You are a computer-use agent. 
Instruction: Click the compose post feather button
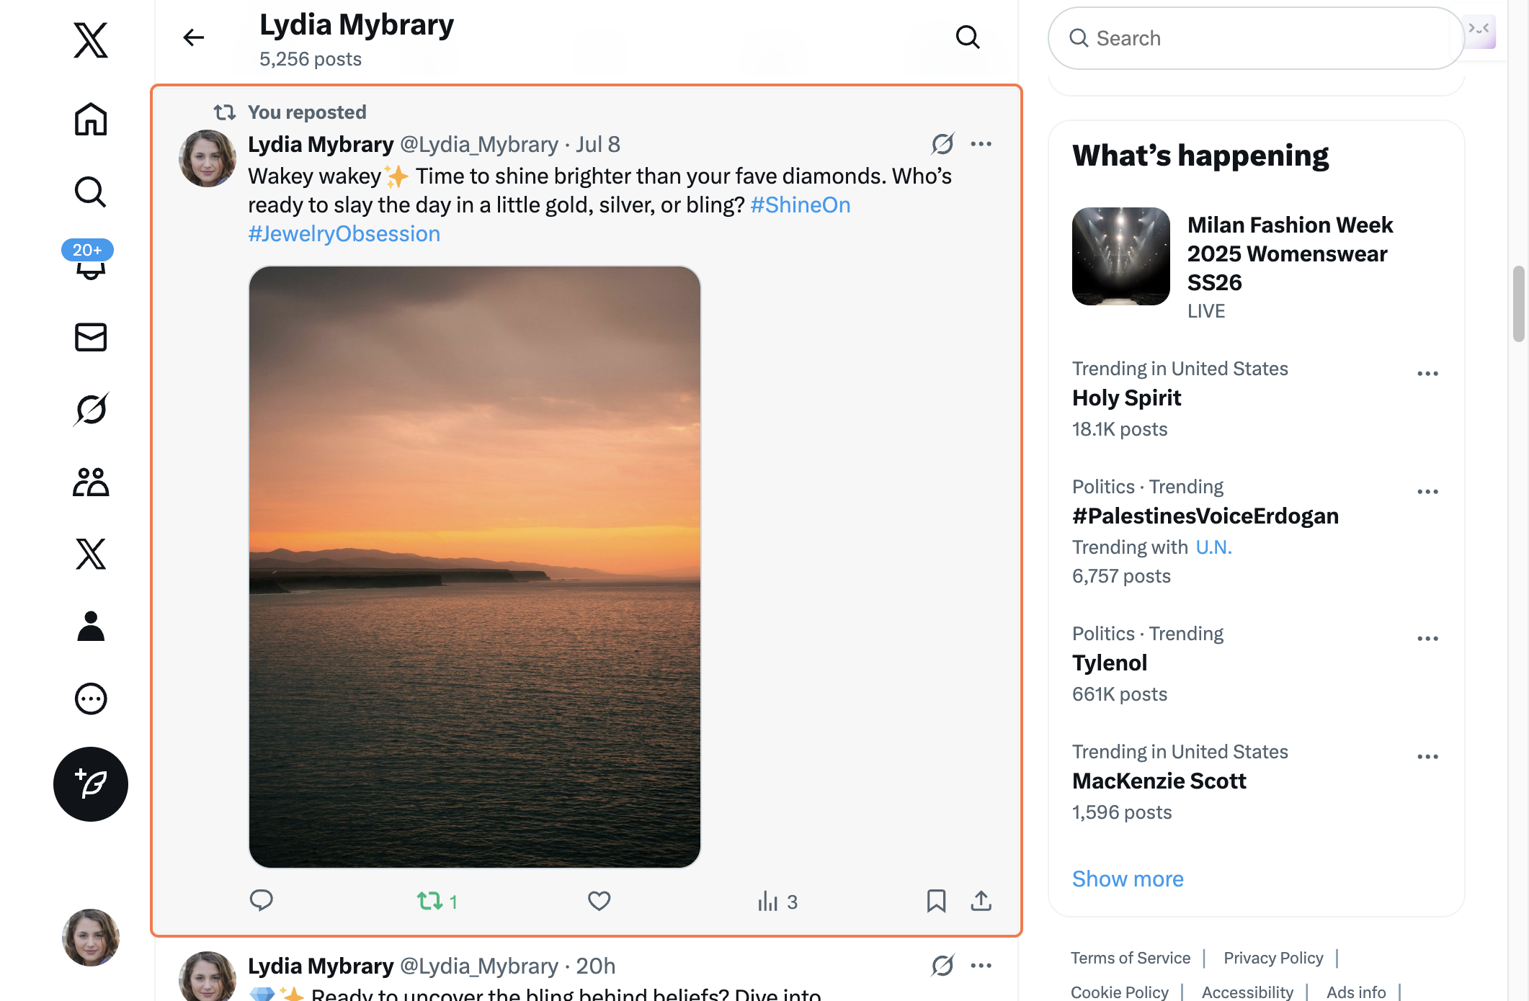[91, 784]
